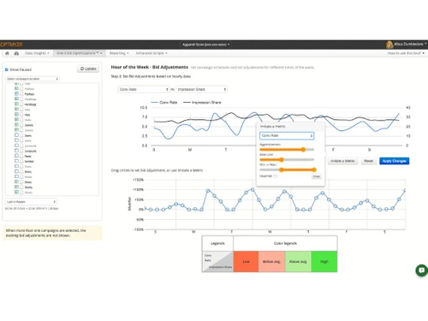Image resolution: width=428 pixels, height=321 pixels.
Task: Select the grayed Heels campaign file icon
Action: 21,120
